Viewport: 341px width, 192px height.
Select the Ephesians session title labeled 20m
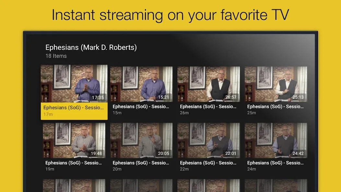point(141,163)
